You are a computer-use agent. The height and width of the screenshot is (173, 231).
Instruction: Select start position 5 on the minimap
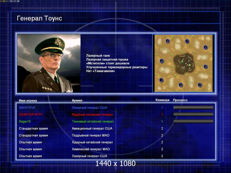pyautogui.click(x=206, y=67)
